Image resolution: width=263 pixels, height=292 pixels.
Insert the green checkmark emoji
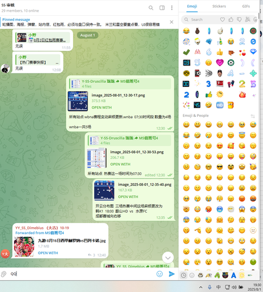coord(186,52)
